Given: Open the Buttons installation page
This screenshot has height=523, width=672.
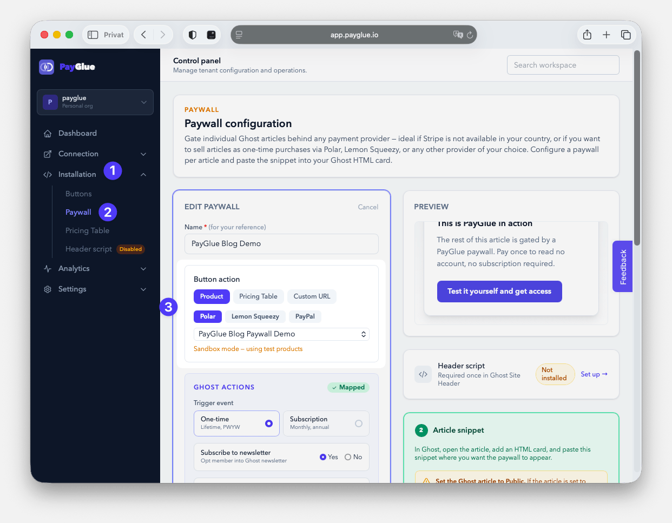Looking at the screenshot, I should [78, 194].
